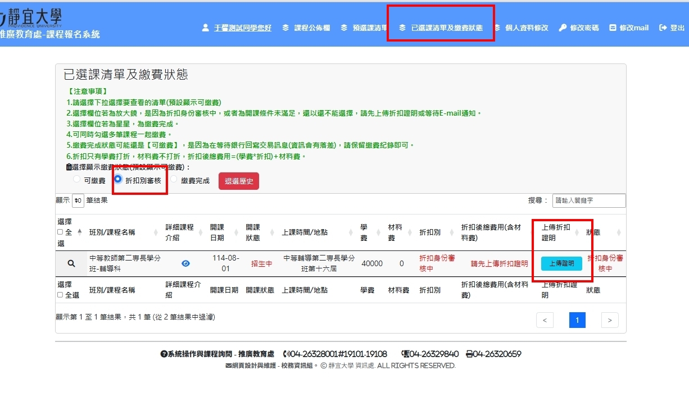Check the 全選 checkbox in table header

(x=60, y=232)
